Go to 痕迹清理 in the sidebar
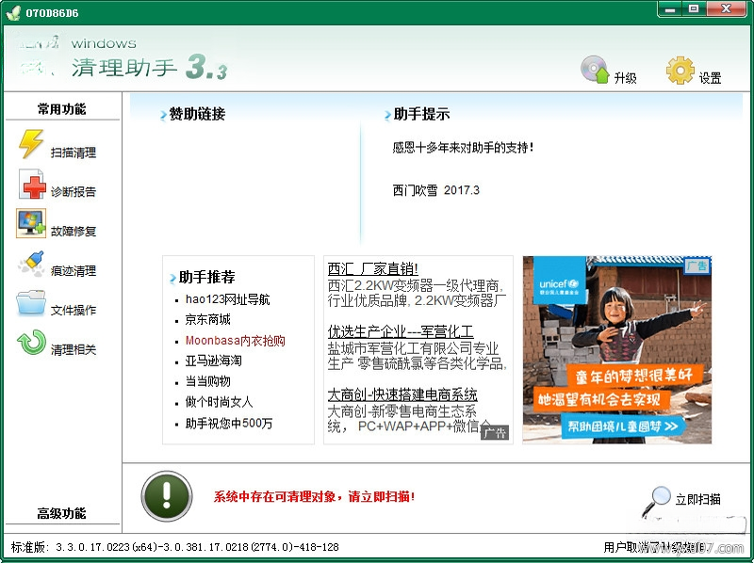 74,270
